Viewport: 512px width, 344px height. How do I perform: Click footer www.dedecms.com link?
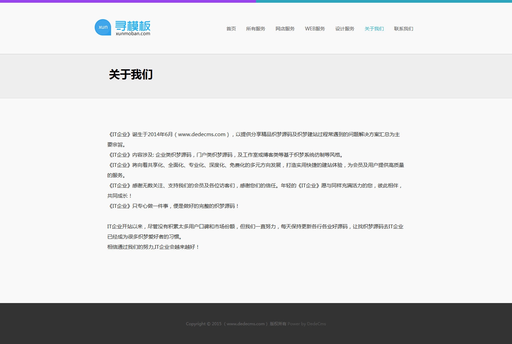pyautogui.click(x=245, y=324)
